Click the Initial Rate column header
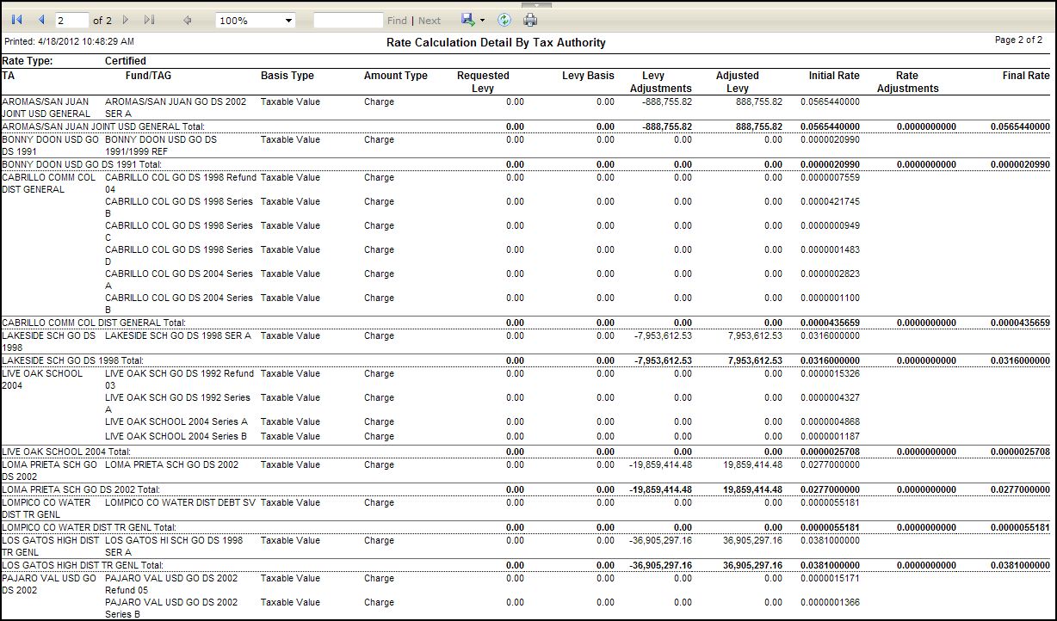 point(833,76)
